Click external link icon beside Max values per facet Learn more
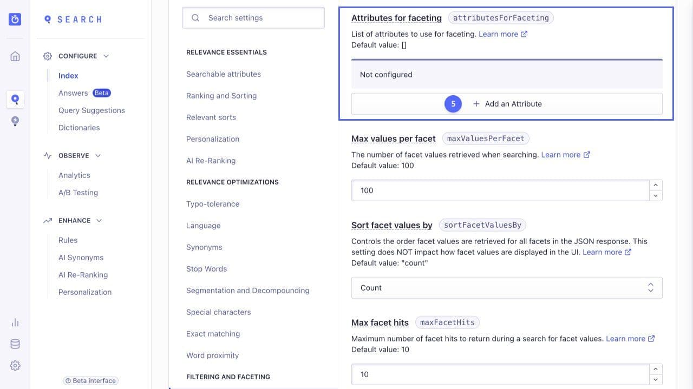This screenshot has width=693, height=389. [x=586, y=155]
